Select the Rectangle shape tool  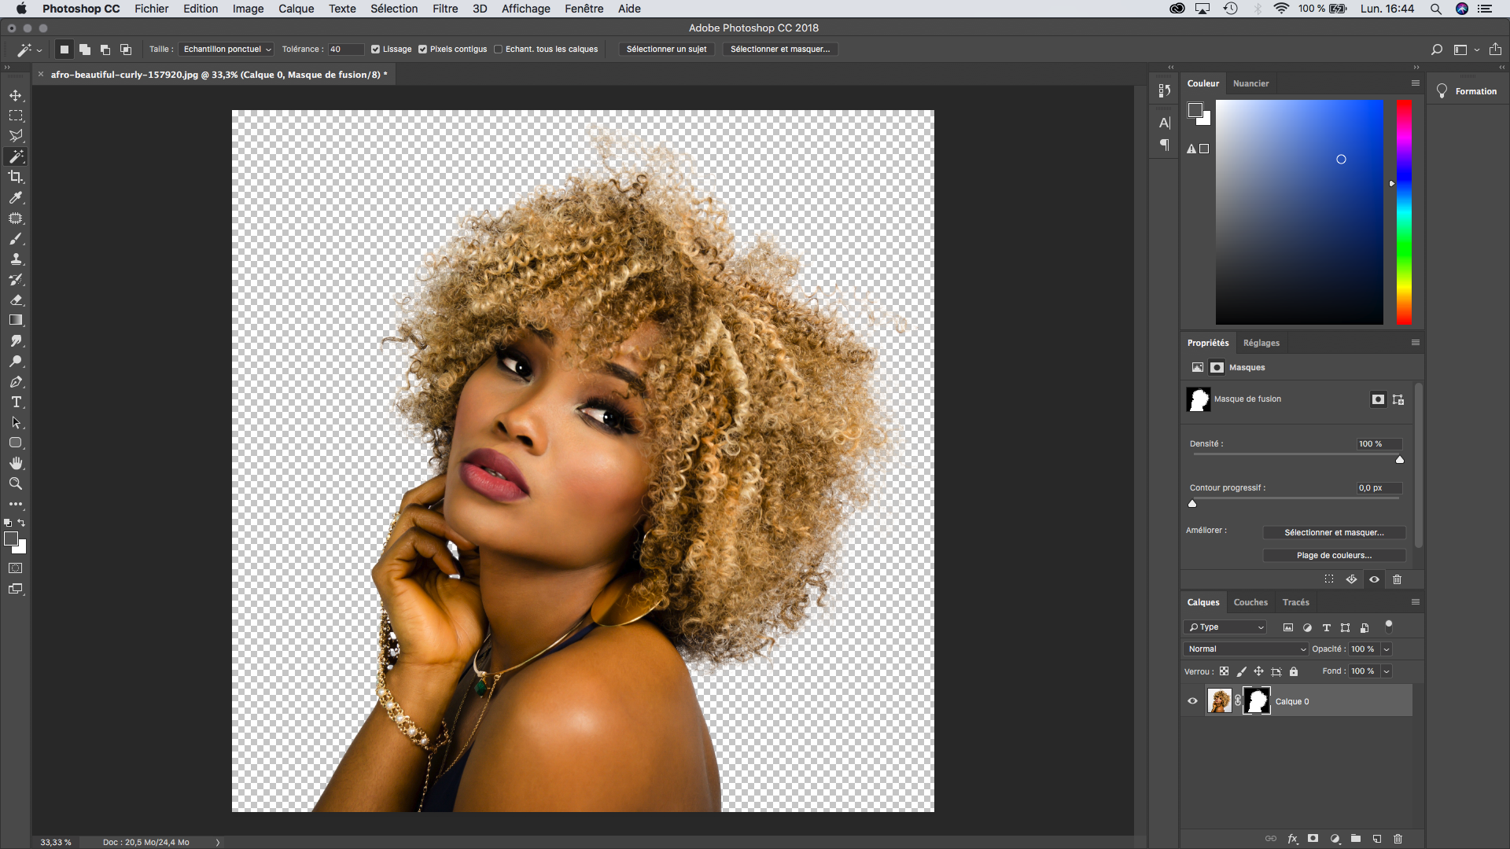16,443
